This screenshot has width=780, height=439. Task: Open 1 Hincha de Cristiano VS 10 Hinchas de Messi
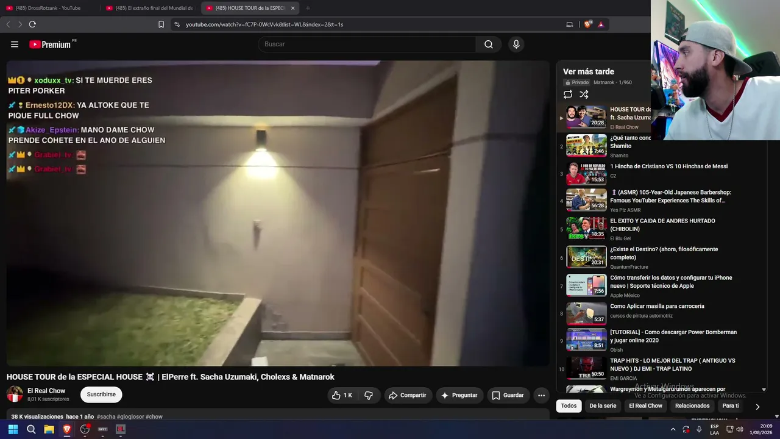coord(668,166)
